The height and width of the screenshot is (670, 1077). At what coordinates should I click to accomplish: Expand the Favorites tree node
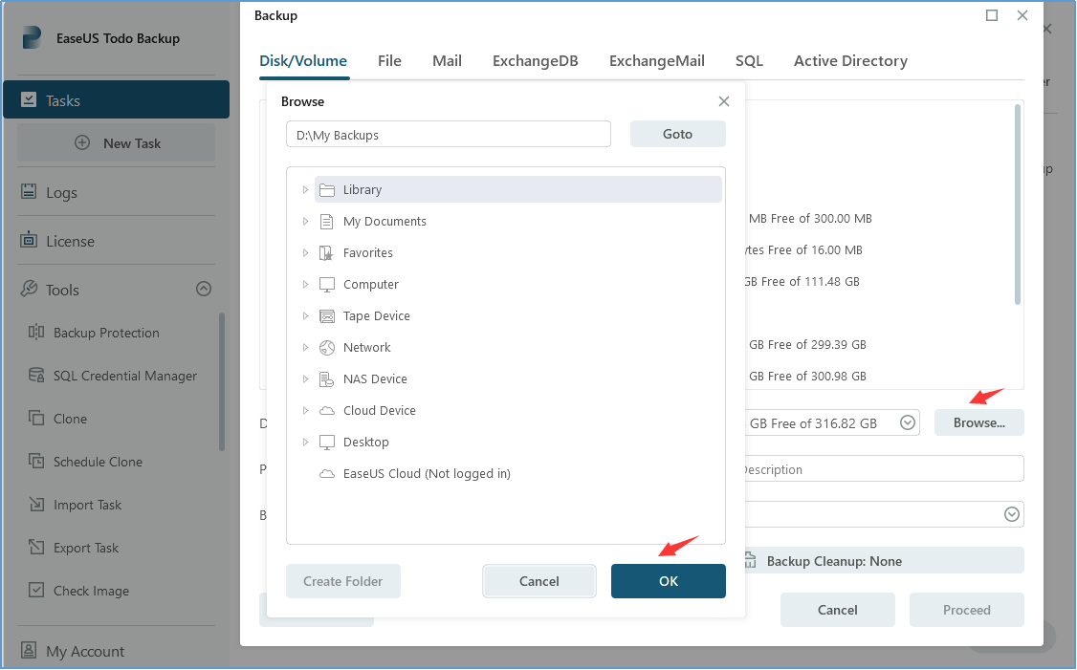click(x=306, y=252)
